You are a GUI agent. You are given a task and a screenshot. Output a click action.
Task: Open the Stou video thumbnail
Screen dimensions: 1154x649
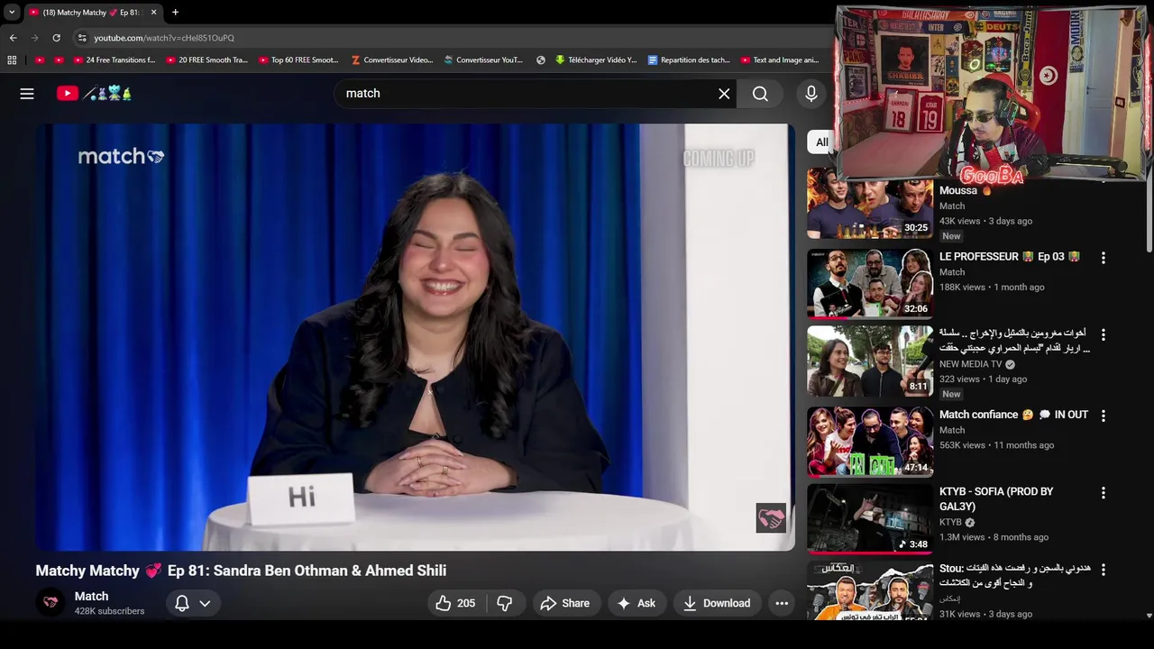coord(870,590)
